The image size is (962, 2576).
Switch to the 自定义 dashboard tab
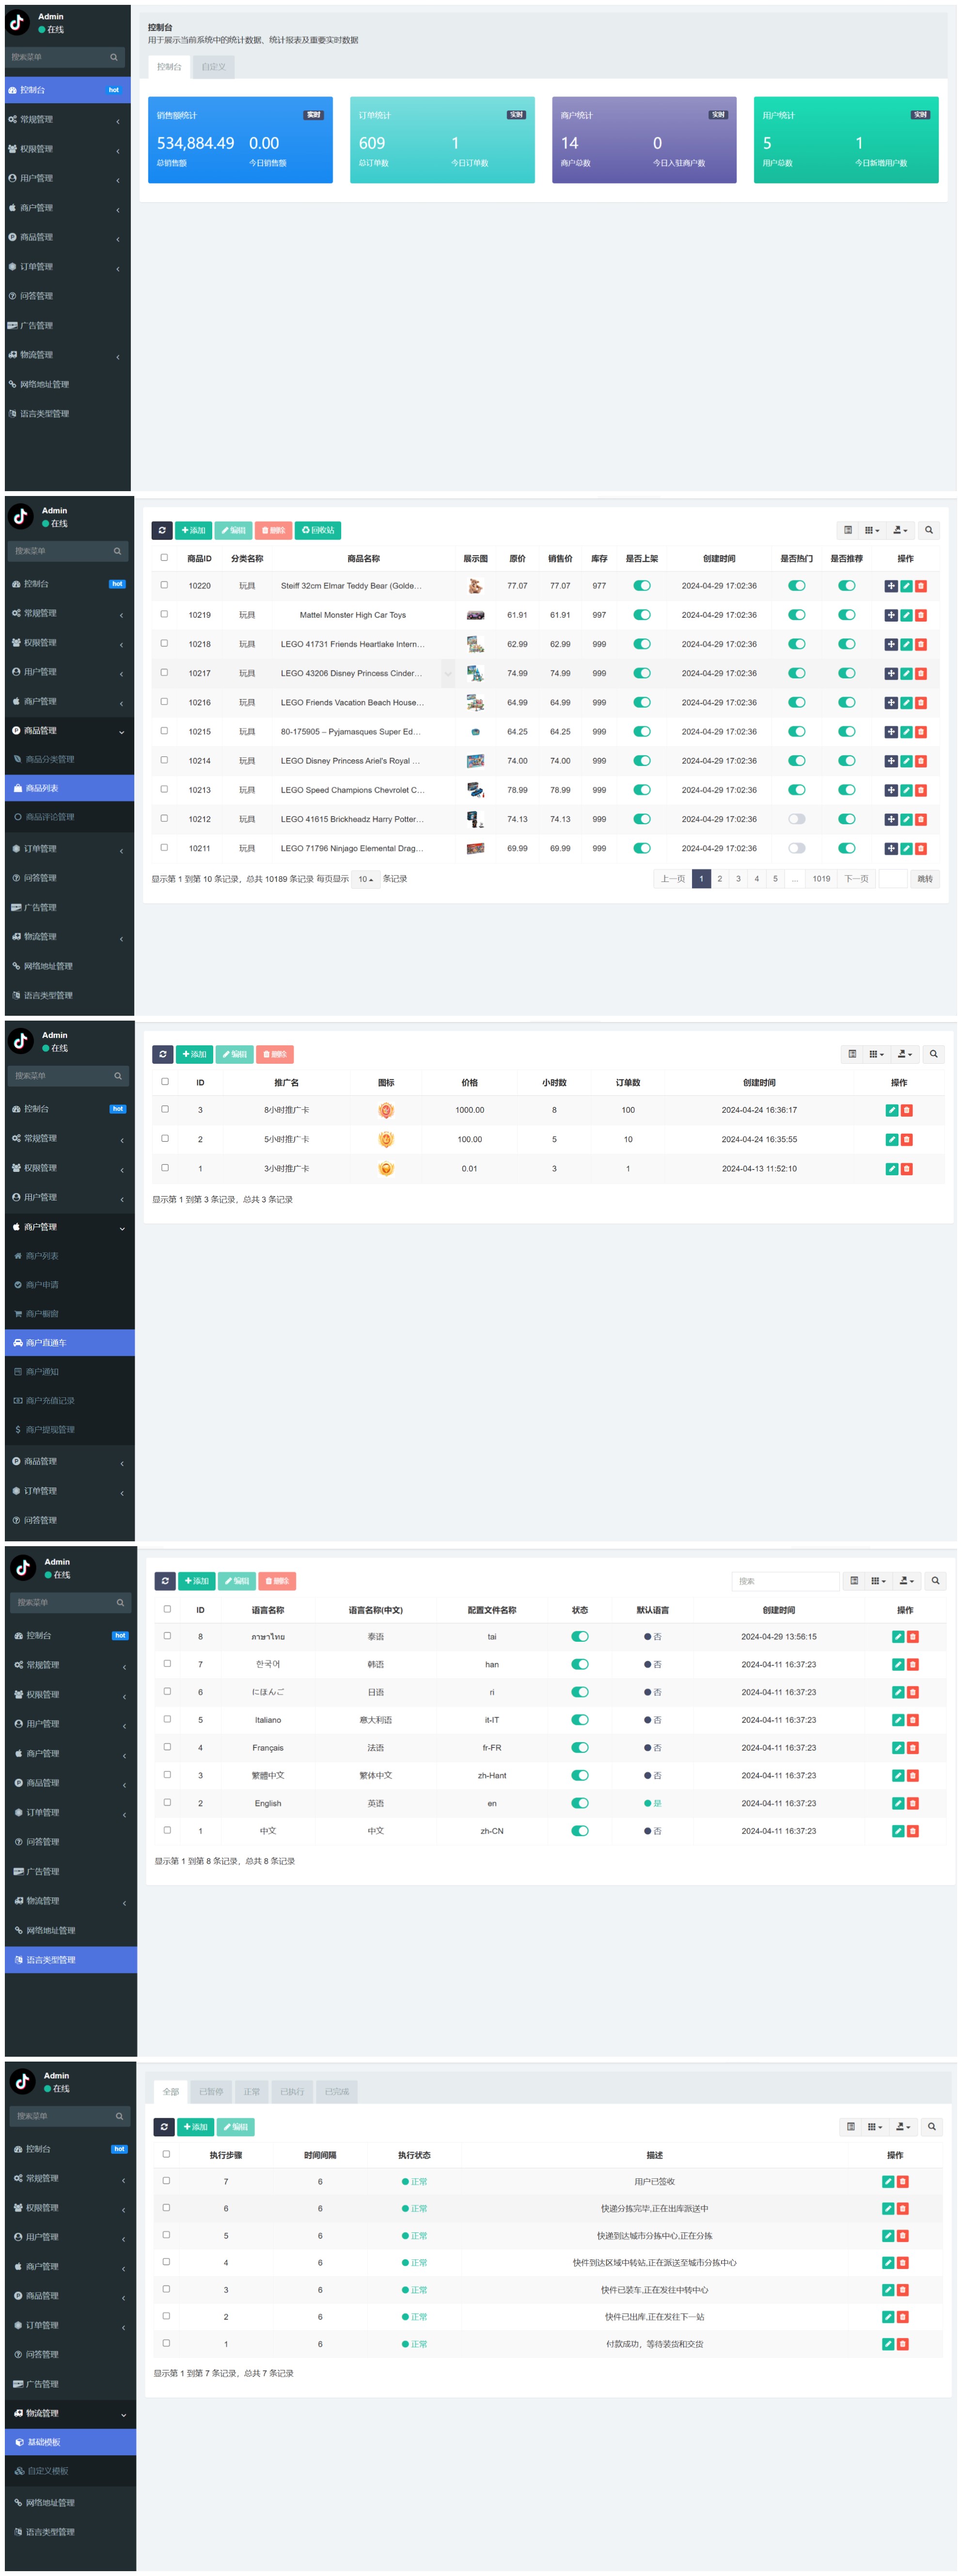(x=213, y=67)
